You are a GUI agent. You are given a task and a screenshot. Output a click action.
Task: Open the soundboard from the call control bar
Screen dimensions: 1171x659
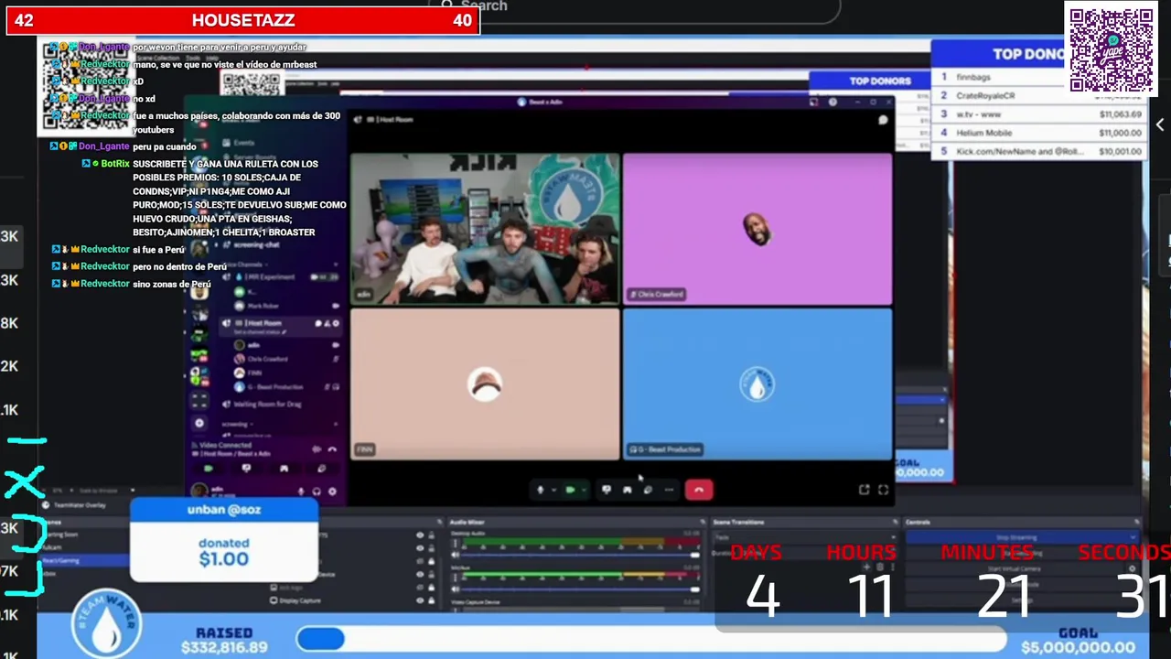648,491
